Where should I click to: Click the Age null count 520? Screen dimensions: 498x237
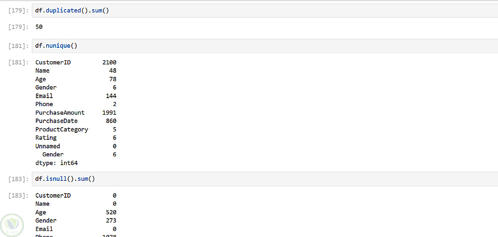[111, 212]
